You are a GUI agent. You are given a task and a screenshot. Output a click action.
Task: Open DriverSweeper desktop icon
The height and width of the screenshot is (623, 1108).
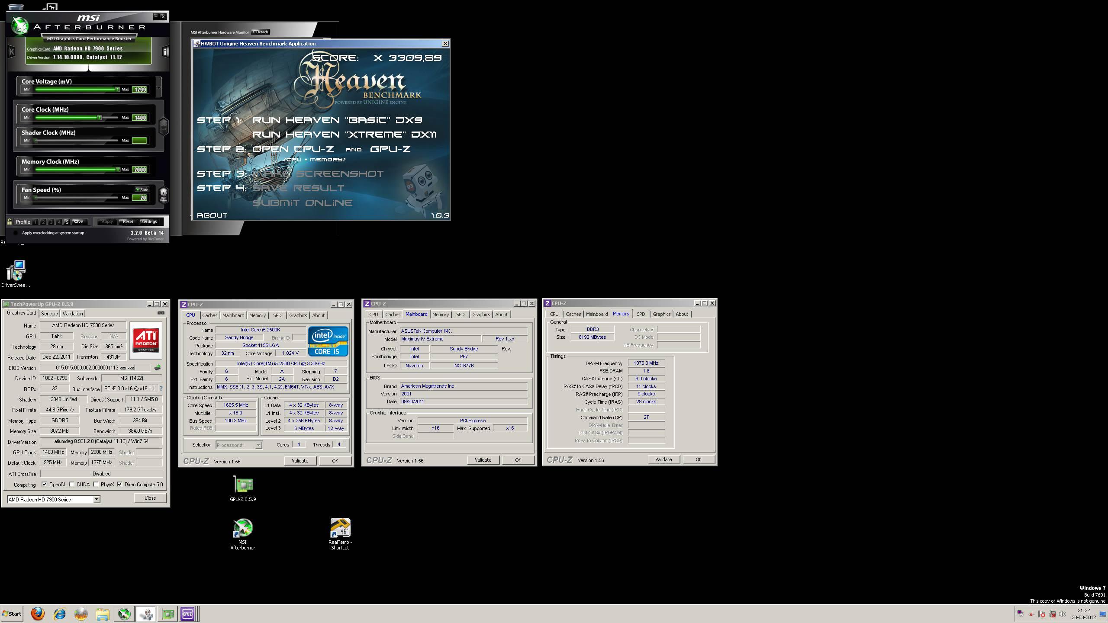click(x=16, y=274)
